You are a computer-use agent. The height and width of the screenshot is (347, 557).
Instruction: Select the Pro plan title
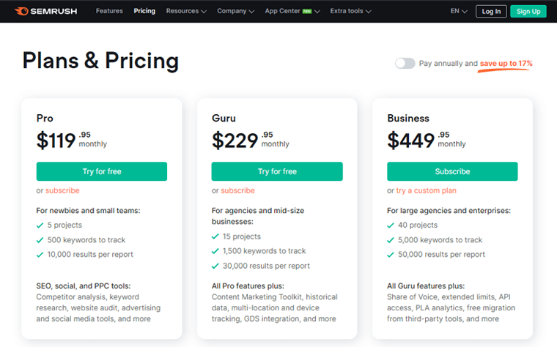coord(45,118)
